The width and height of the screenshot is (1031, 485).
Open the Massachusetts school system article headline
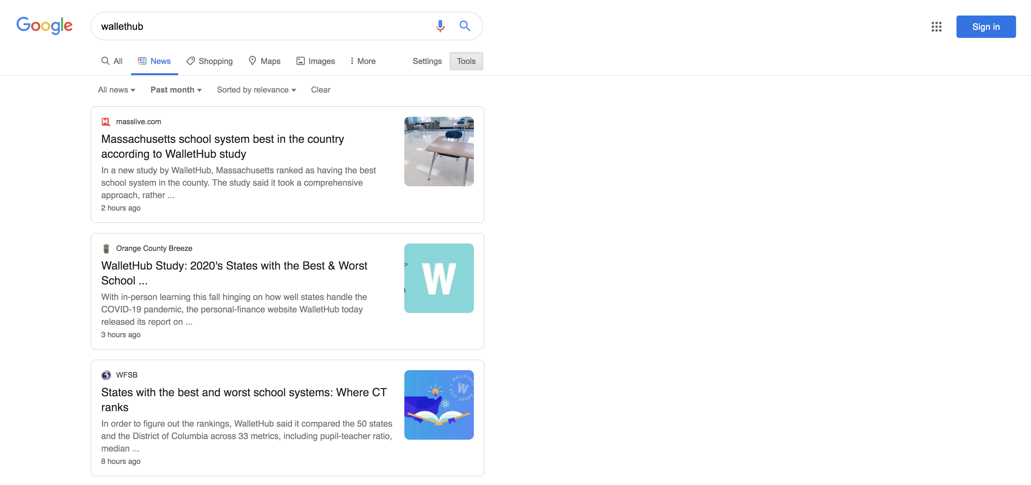coord(223,147)
